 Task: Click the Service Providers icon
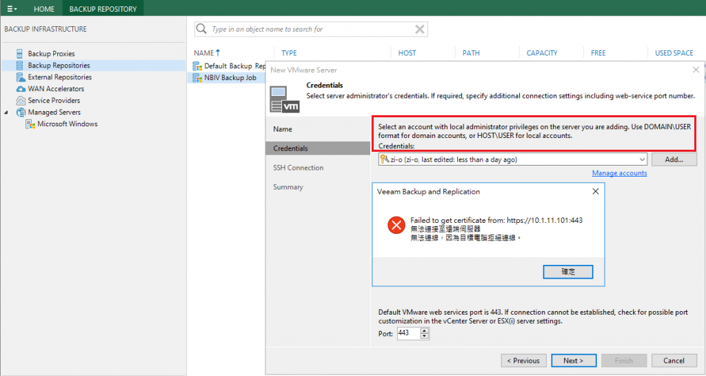pyautogui.click(x=21, y=101)
